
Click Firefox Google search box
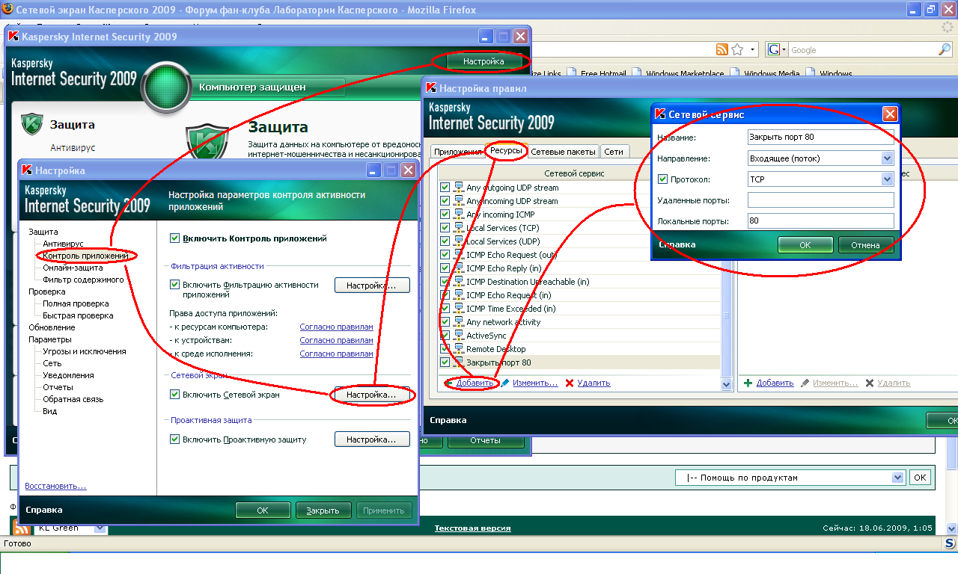[x=863, y=49]
